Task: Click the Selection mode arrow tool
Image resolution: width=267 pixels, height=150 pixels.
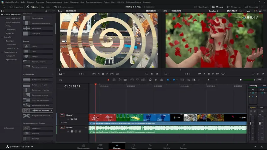Action: [x=108, y=80]
